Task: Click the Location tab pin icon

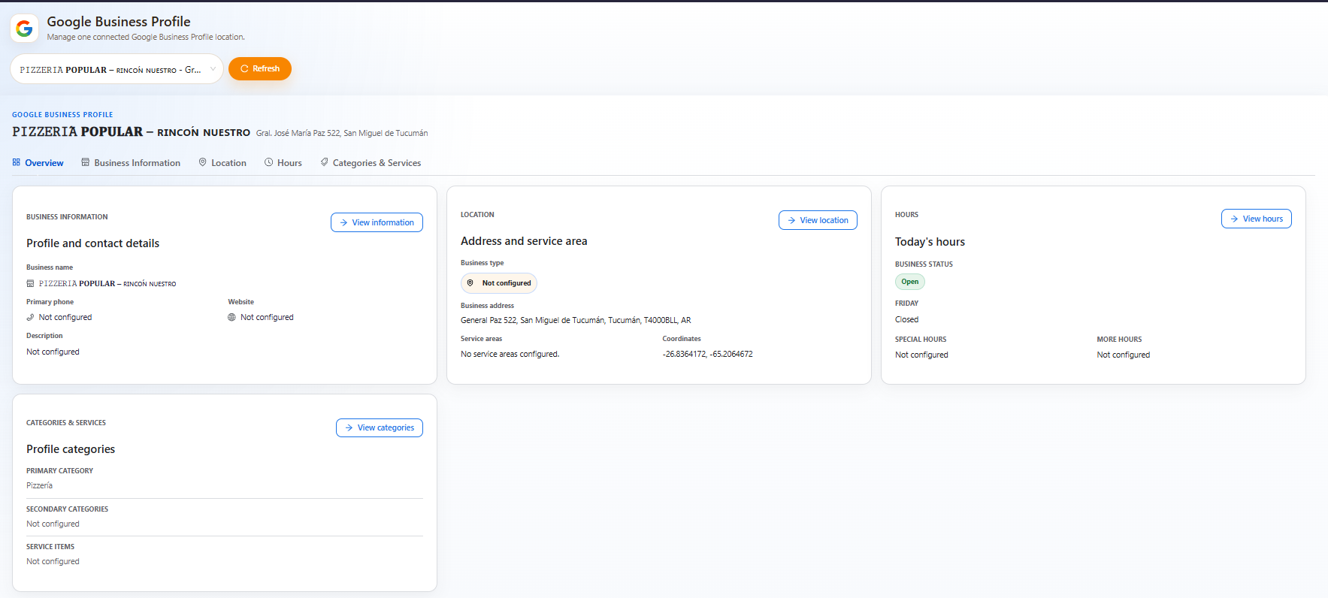Action: [203, 162]
